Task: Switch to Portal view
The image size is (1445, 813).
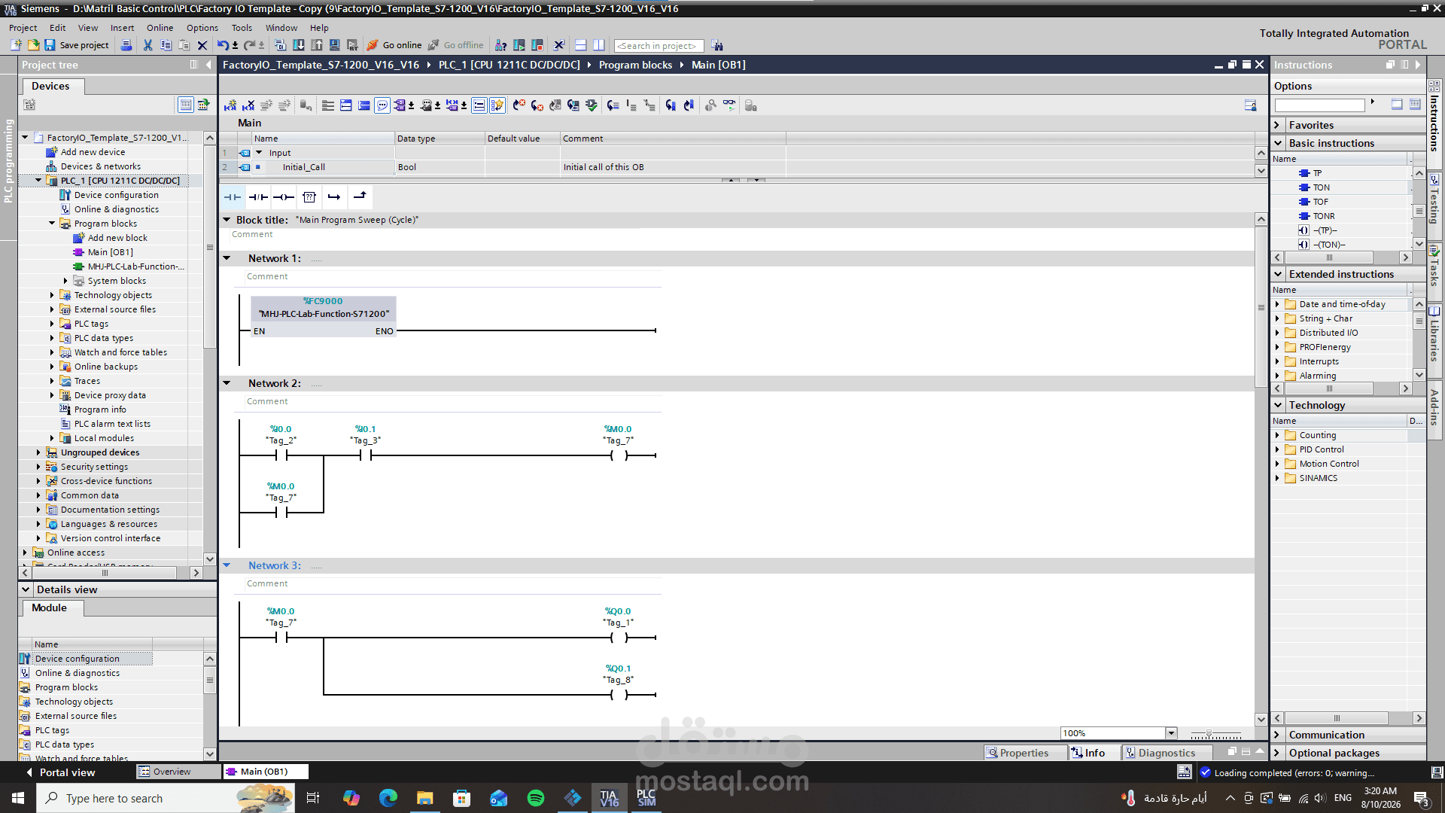Action: pyautogui.click(x=60, y=772)
